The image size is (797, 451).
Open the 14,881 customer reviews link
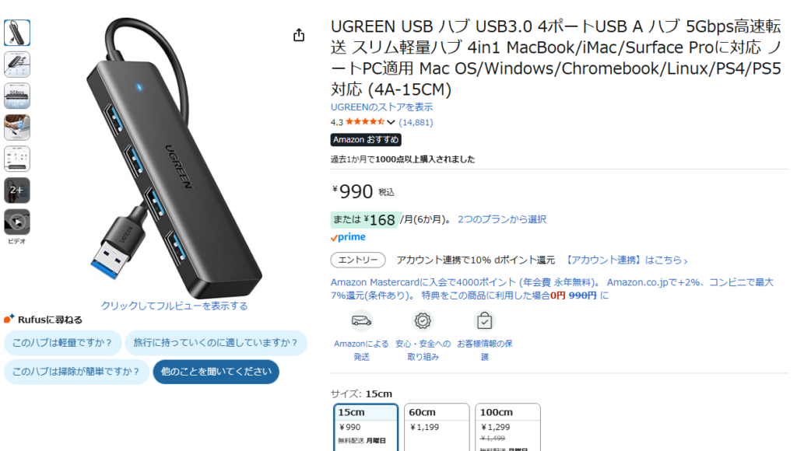point(416,122)
